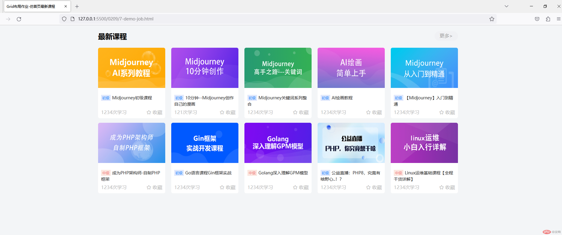
Task: Open the Midjourney 高手之路 thumbnail
Action: (x=278, y=68)
